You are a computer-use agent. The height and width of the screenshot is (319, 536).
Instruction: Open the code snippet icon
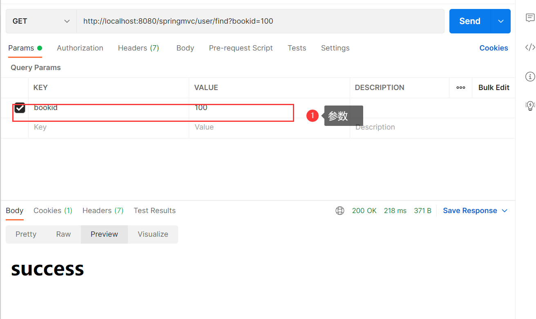click(x=530, y=47)
